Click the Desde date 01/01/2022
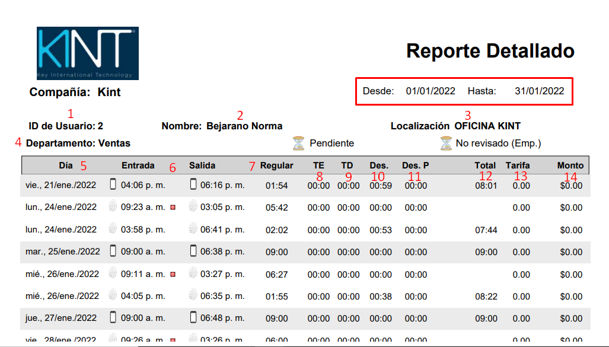This screenshot has height=347, width=609. (x=431, y=91)
